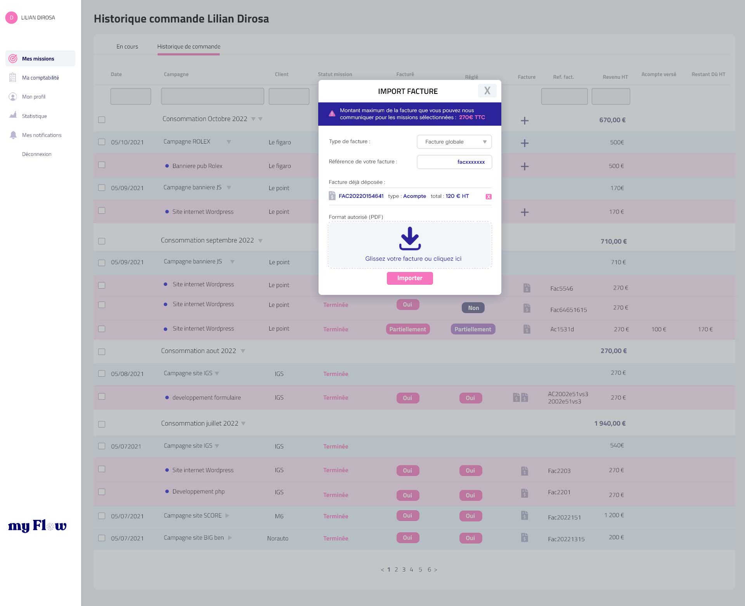The width and height of the screenshot is (745, 606).
Task: Click plus icon on Campagne ROLEX row
Action: (525, 143)
